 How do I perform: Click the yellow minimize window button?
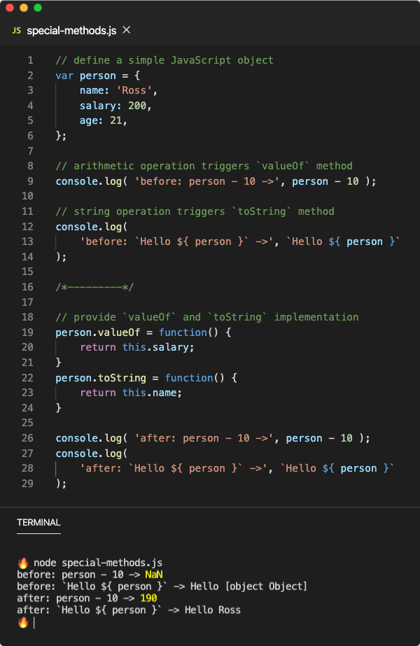click(x=24, y=8)
